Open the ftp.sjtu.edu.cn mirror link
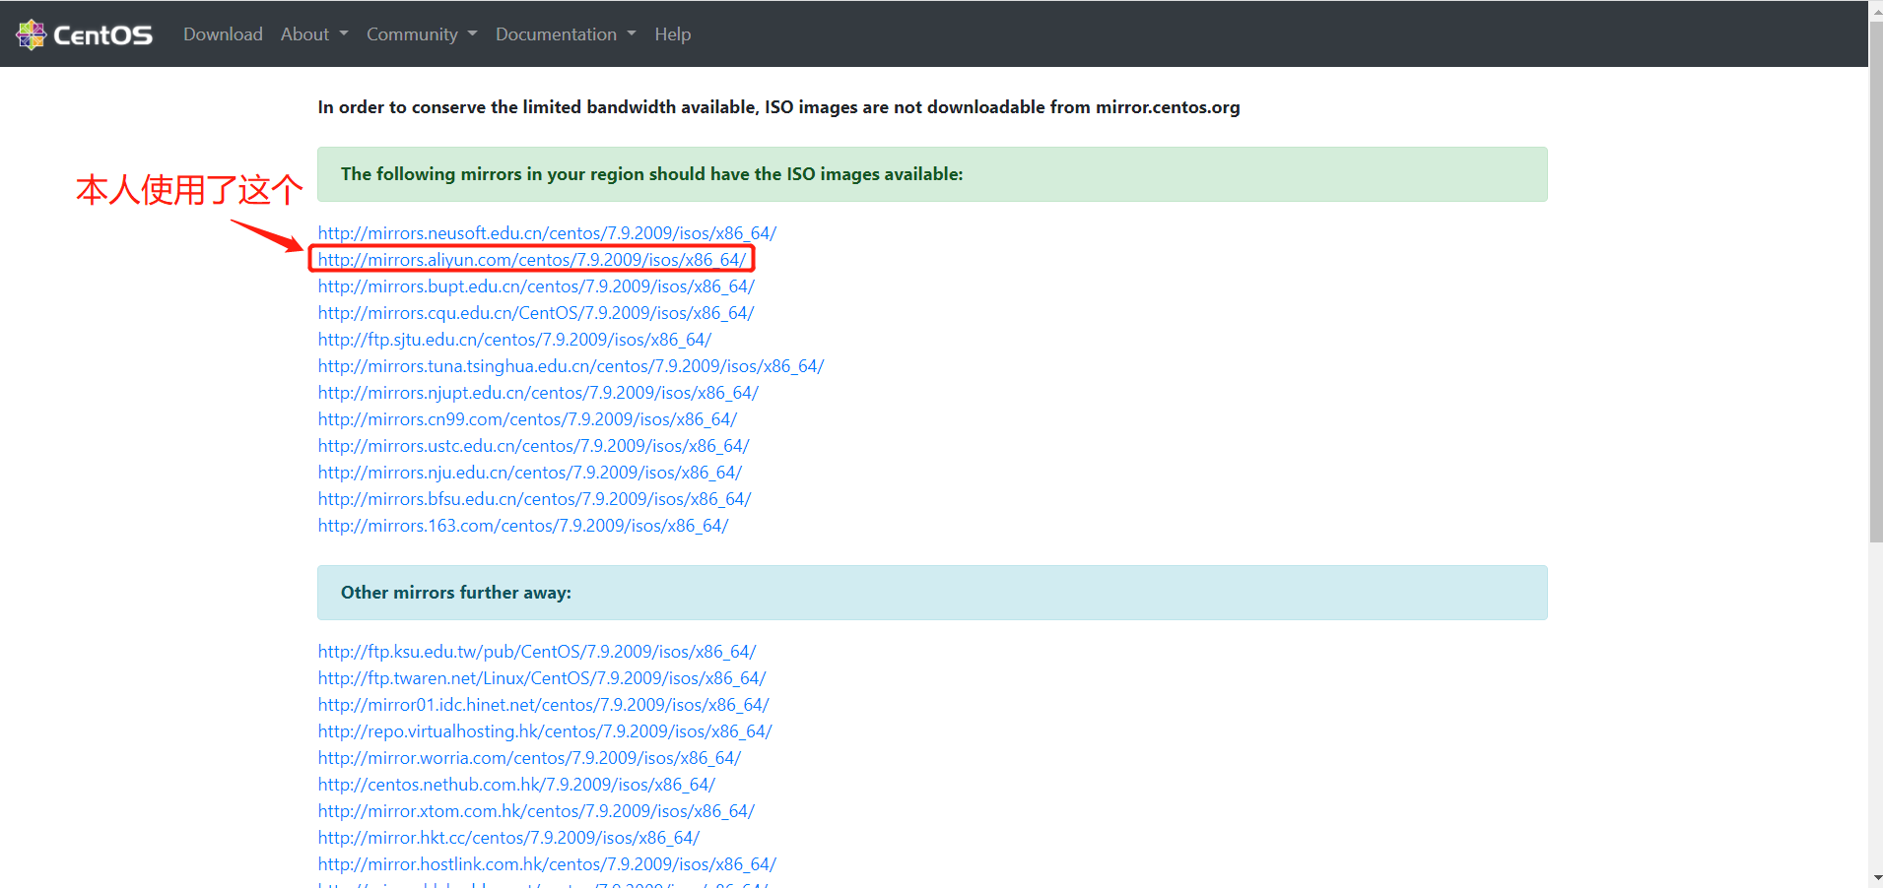Image resolution: width=1883 pixels, height=888 pixels. point(514,340)
